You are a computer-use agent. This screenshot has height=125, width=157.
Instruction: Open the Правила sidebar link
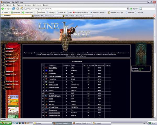10,52
